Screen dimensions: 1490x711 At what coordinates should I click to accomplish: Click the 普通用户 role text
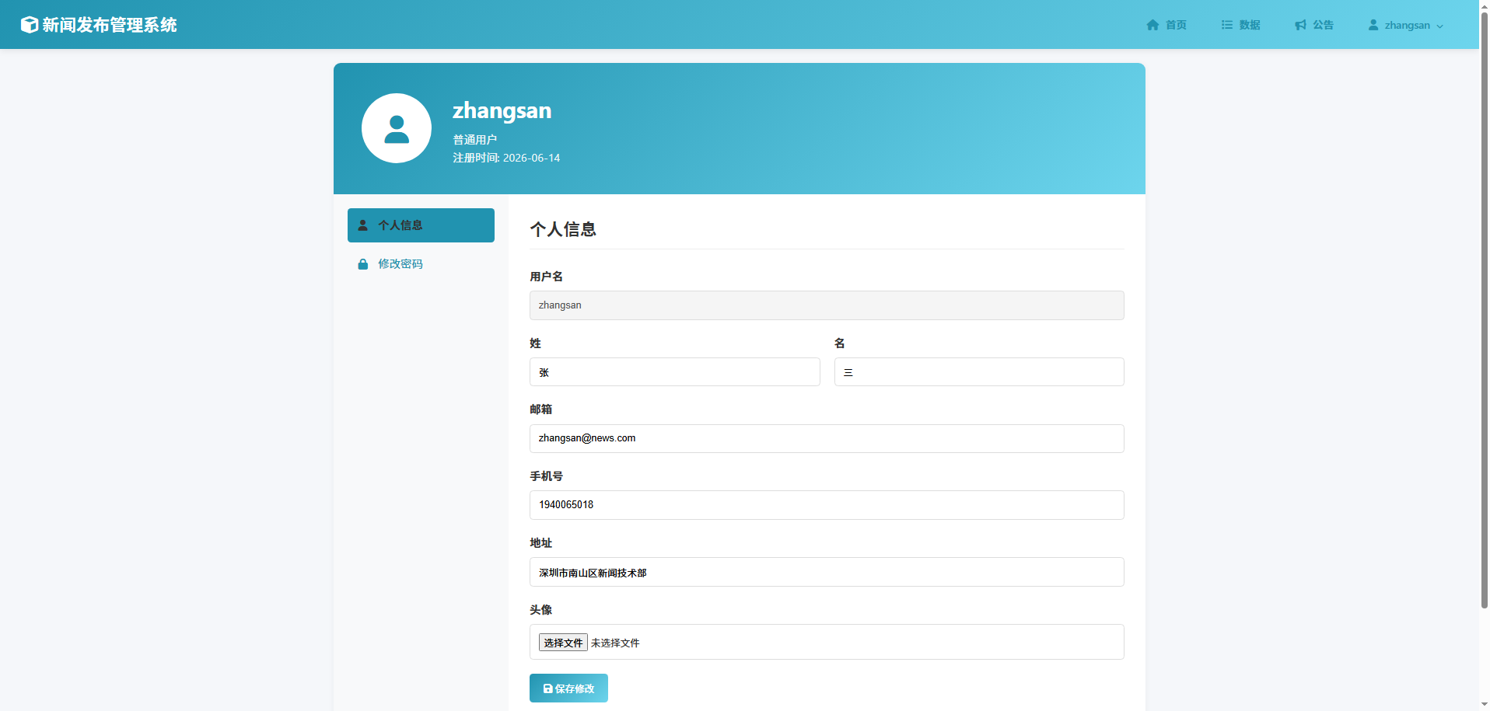point(474,140)
